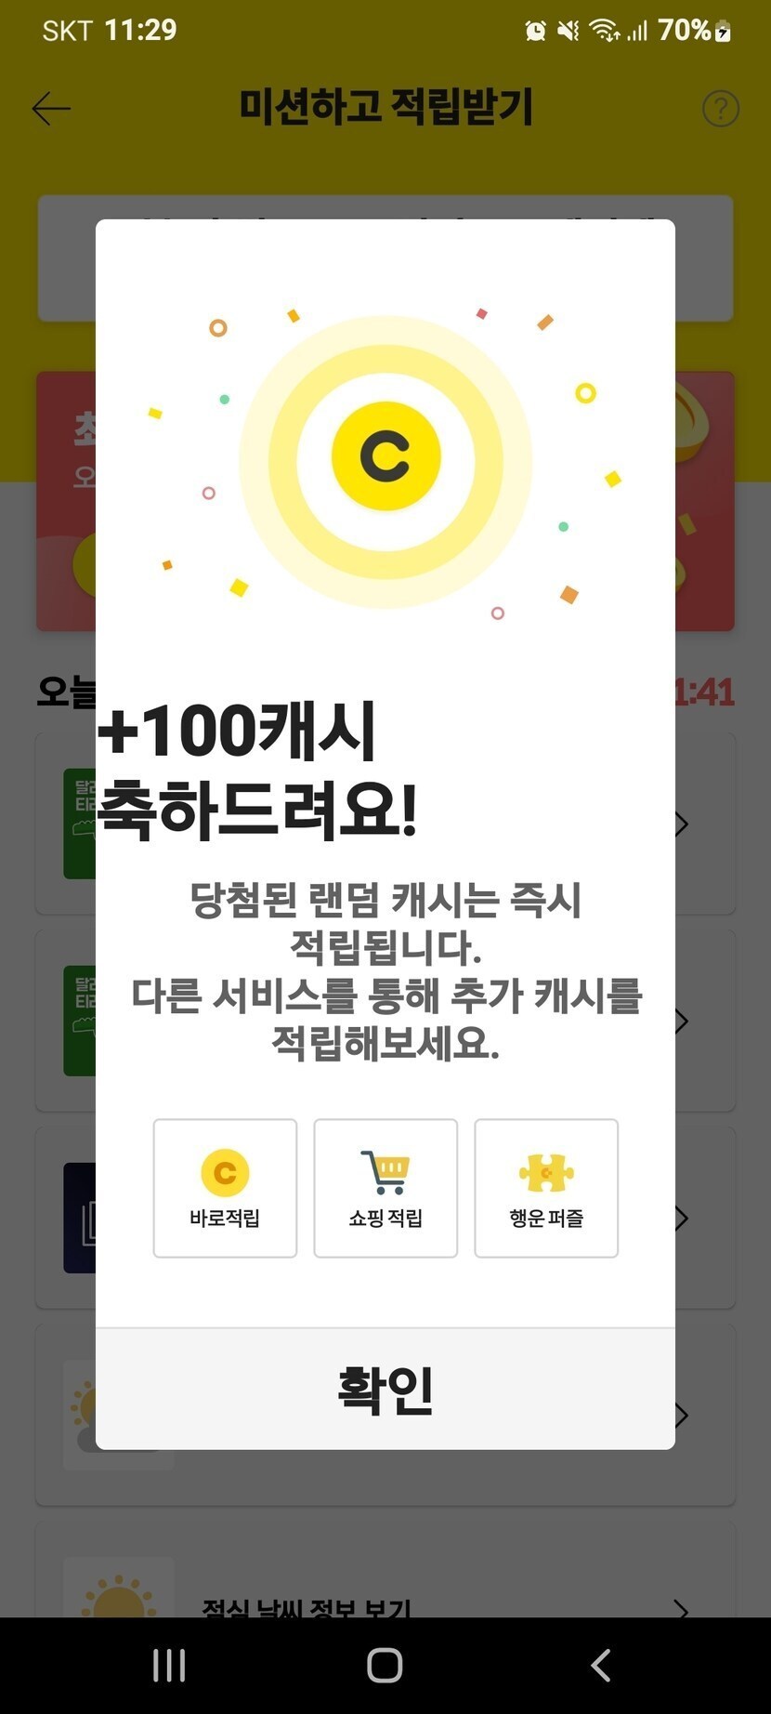The image size is (771, 1714).
Task: Tap the 확인 confirm button
Action: pos(385,1389)
